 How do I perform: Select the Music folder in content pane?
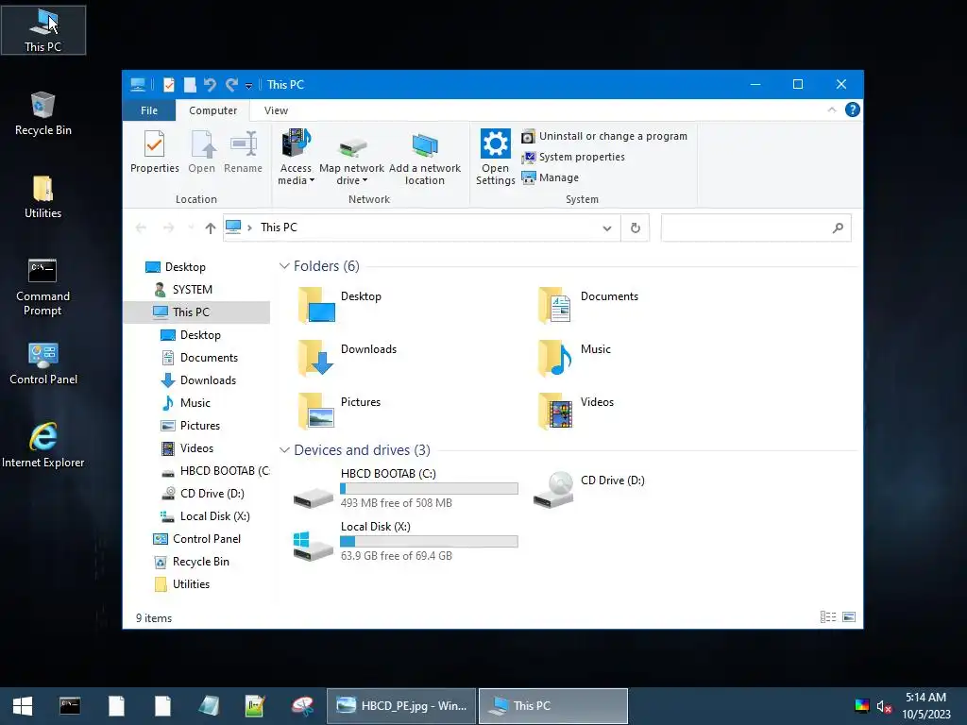575,358
